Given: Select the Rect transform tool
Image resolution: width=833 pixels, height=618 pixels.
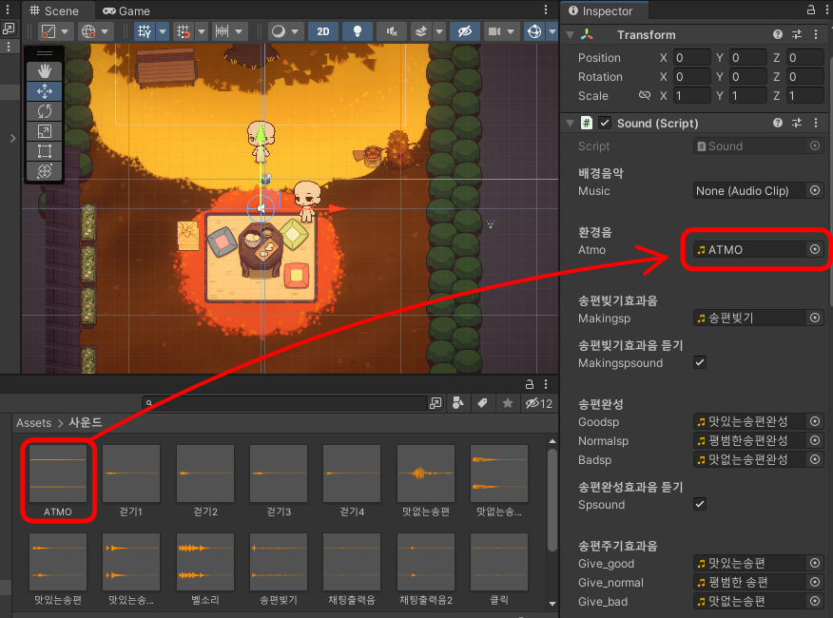Looking at the screenshot, I should (45, 151).
